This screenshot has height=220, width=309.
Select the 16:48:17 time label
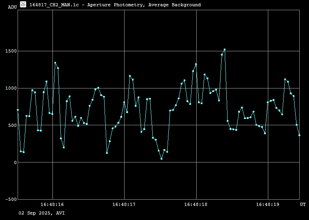[x=124, y=204]
